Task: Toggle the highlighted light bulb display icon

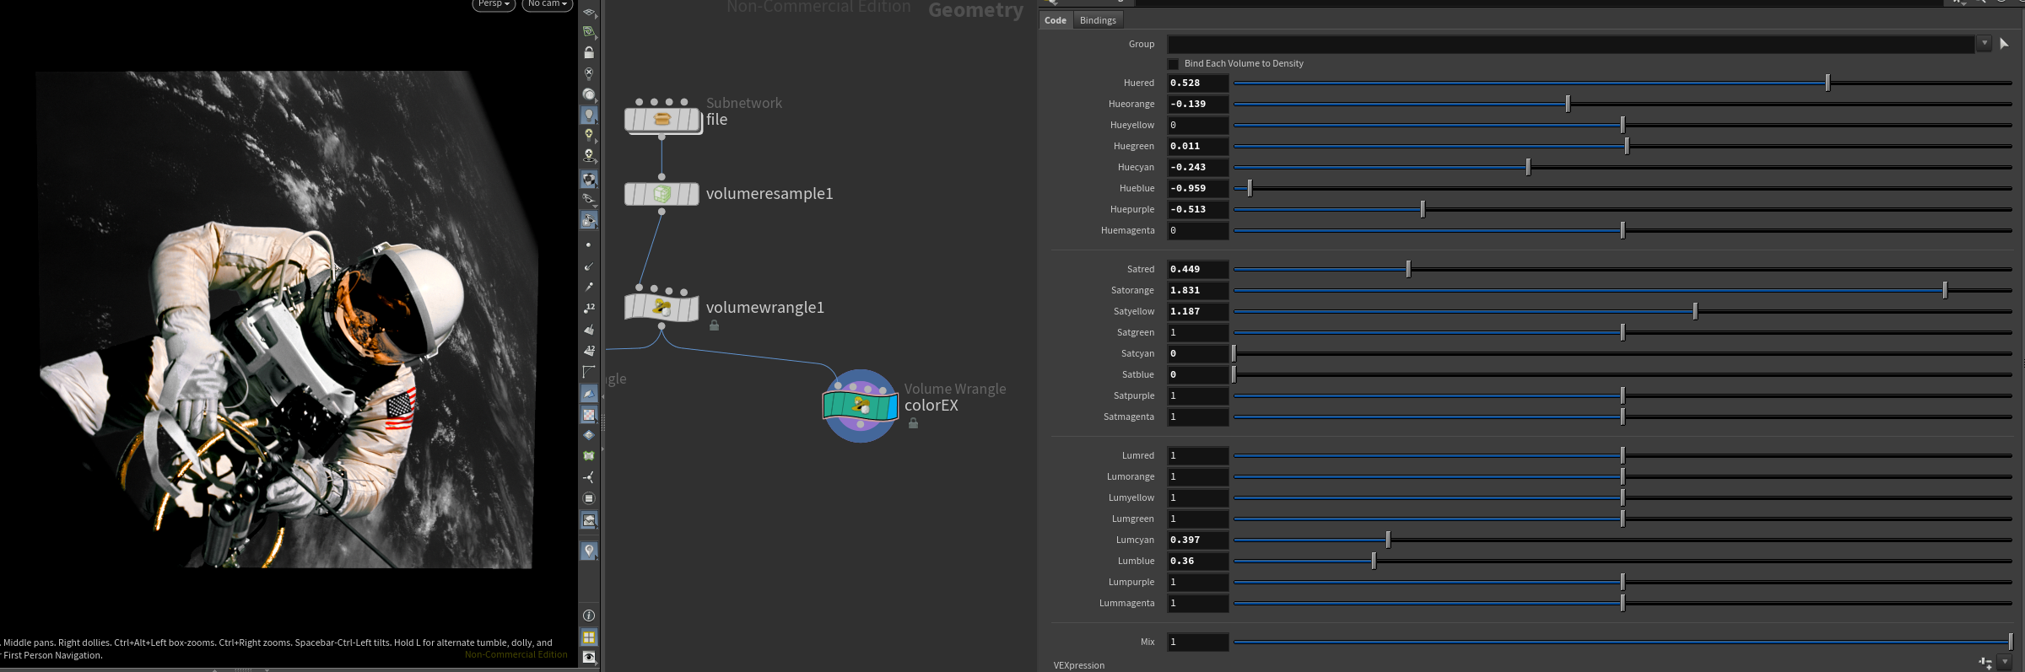Action: click(589, 115)
